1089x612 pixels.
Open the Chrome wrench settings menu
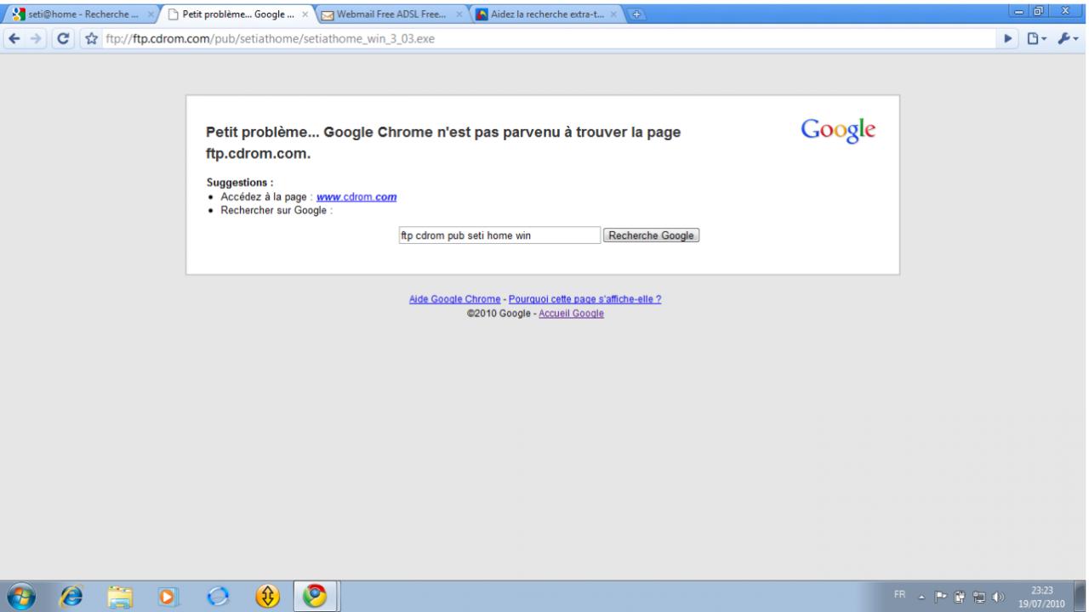(x=1068, y=39)
